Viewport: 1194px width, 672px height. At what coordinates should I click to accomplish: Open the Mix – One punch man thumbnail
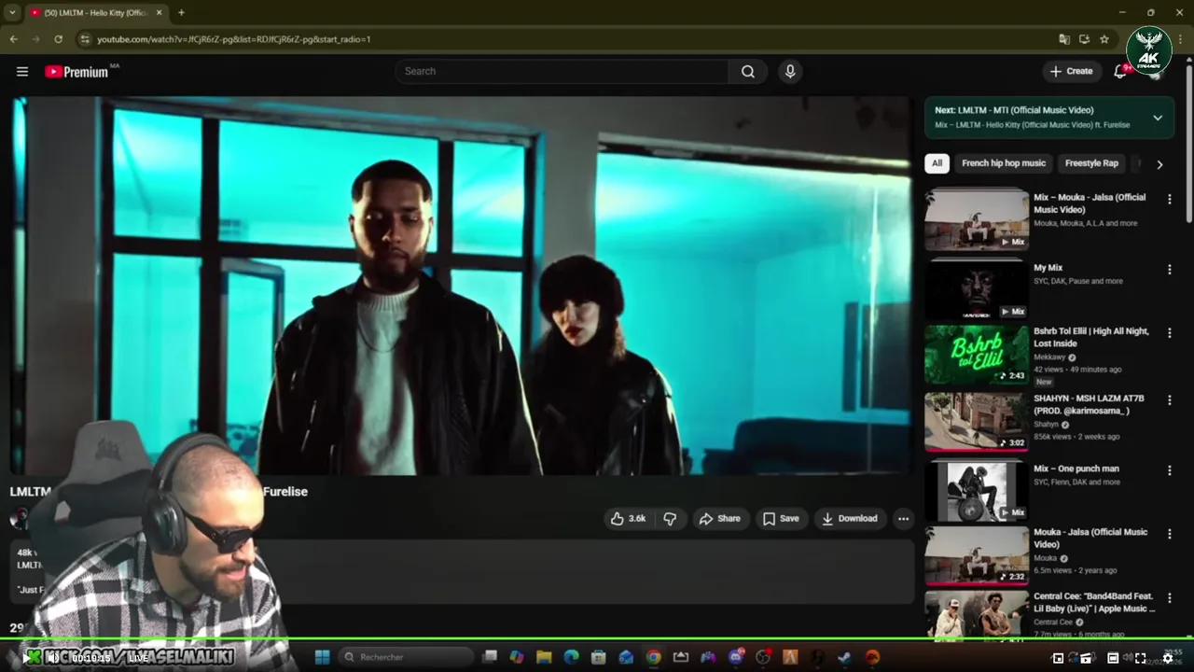pyautogui.click(x=977, y=491)
